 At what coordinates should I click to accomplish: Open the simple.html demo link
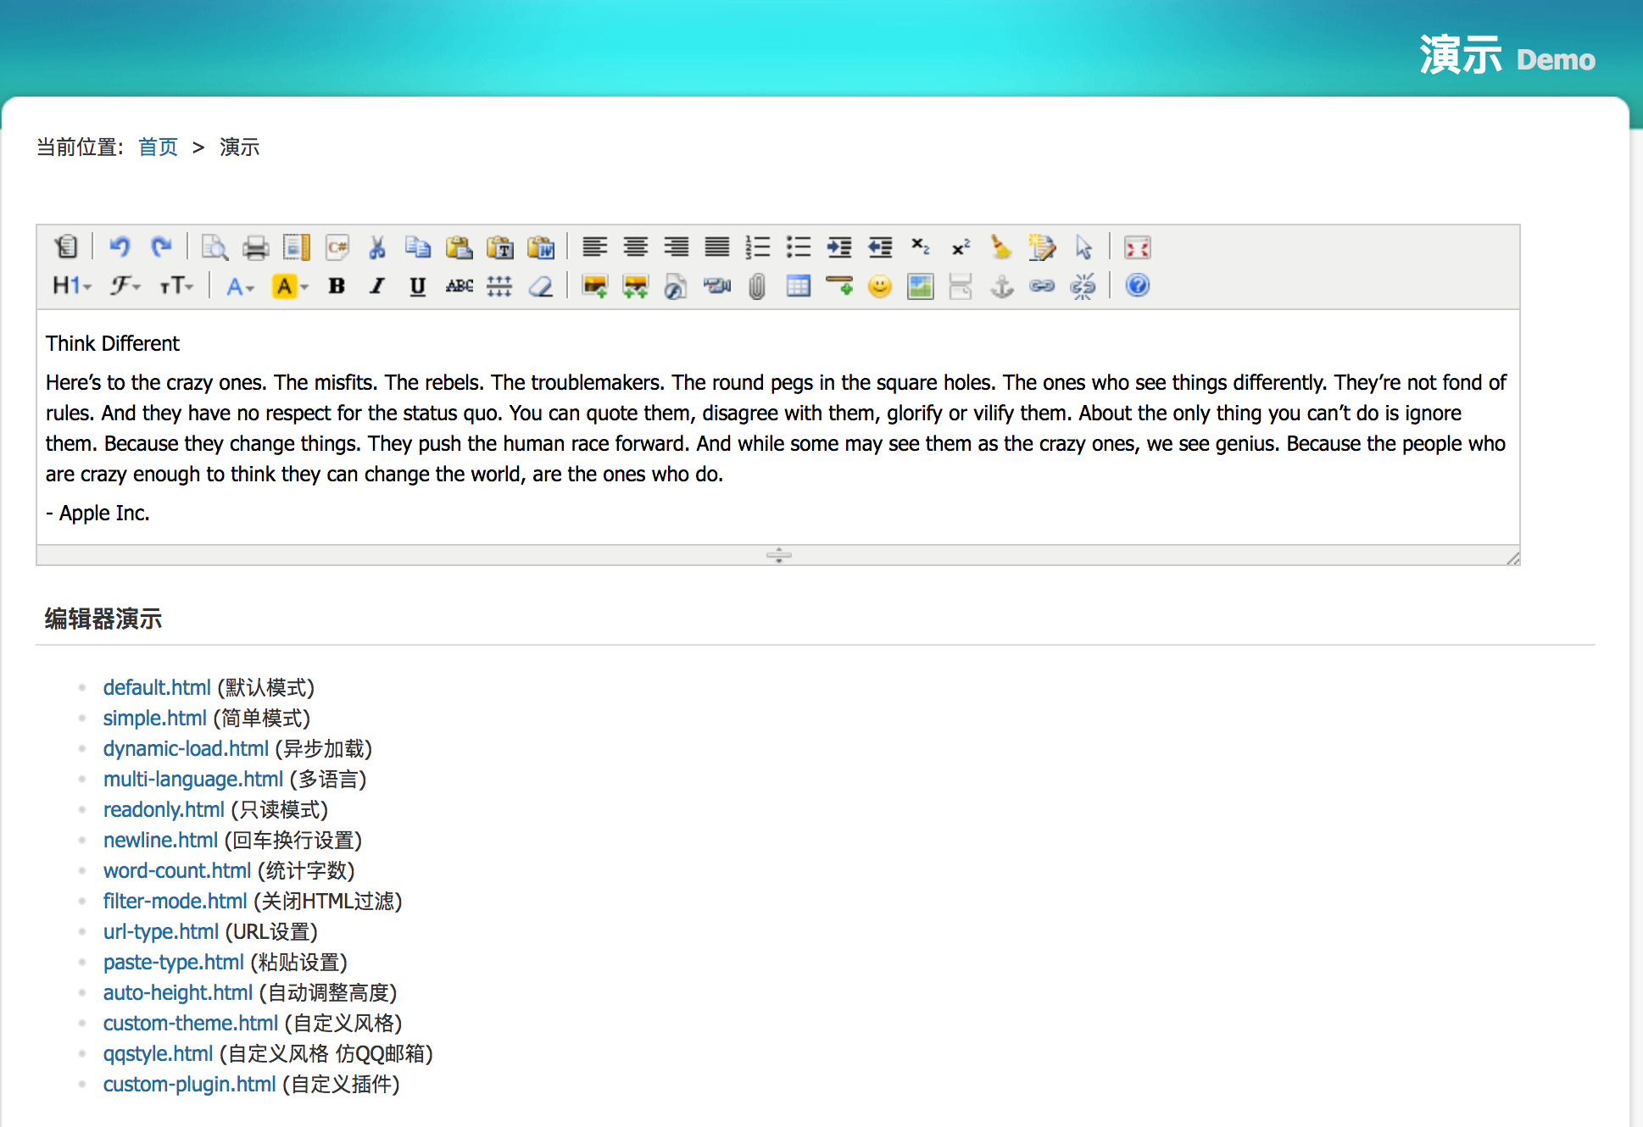click(154, 718)
